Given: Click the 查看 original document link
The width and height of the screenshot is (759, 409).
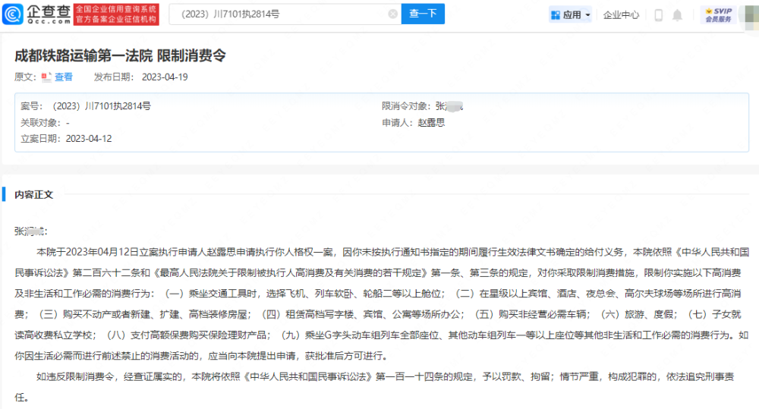Looking at the screenshot, I should (64, 77).
